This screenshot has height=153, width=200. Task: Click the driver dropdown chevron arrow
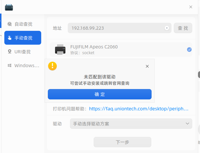(187, 124)
